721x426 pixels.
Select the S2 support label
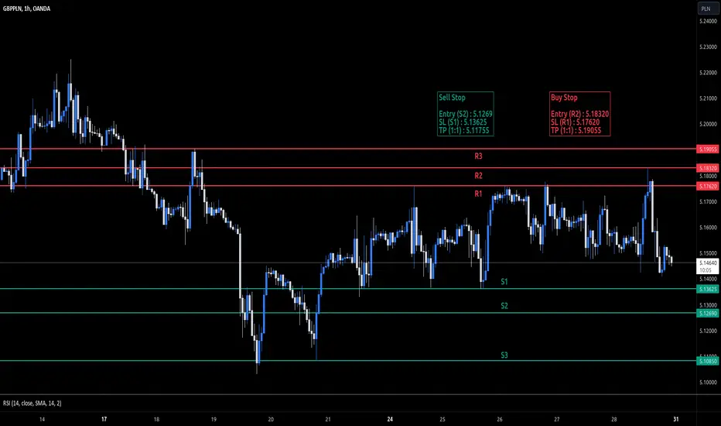click(504, 306)
